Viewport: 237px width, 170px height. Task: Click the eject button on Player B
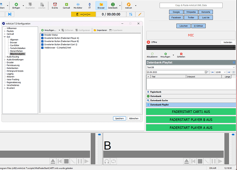(x=187, y=161)
